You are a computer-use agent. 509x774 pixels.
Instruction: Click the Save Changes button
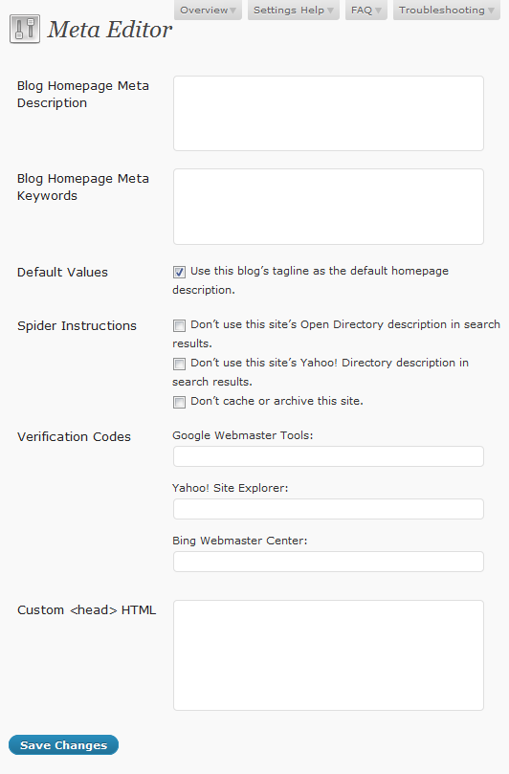coord(64,745)
